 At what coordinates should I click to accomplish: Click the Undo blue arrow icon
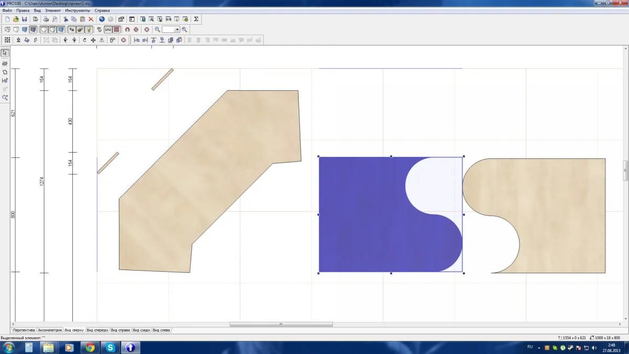[102, 19]
